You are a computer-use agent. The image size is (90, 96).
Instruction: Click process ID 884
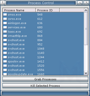point(40,40)
